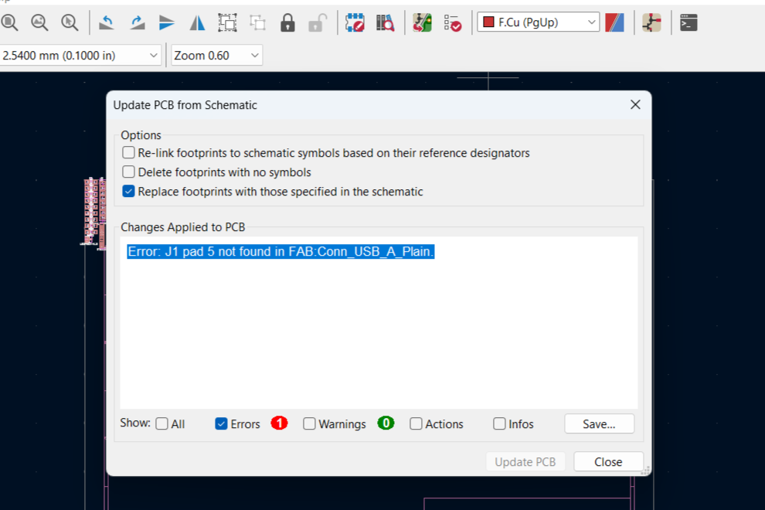765x510 pixels.
Task: Enable re-link footprints by reference designators
Action: pos(128,153)
